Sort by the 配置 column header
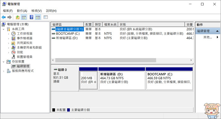The width and height of the screenshot is (221, 119). tap(88, 25)
